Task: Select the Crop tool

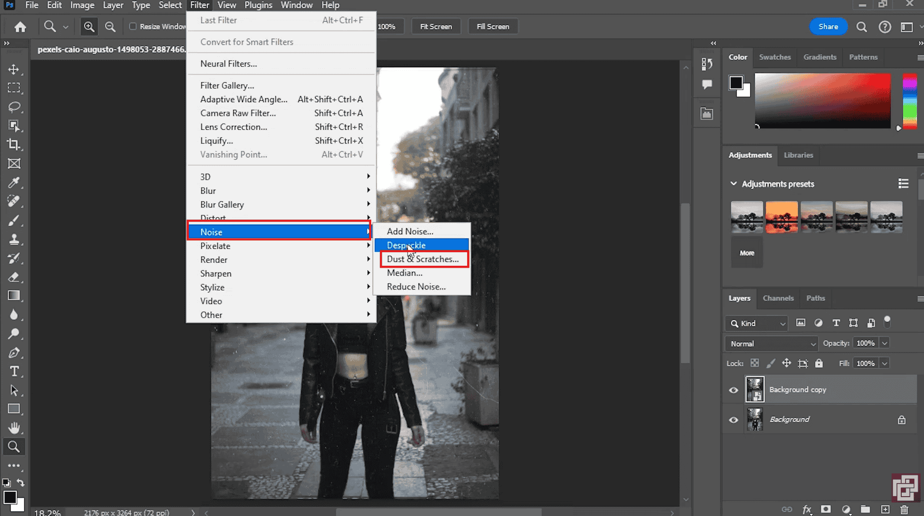Action: [x=14, y=144]
